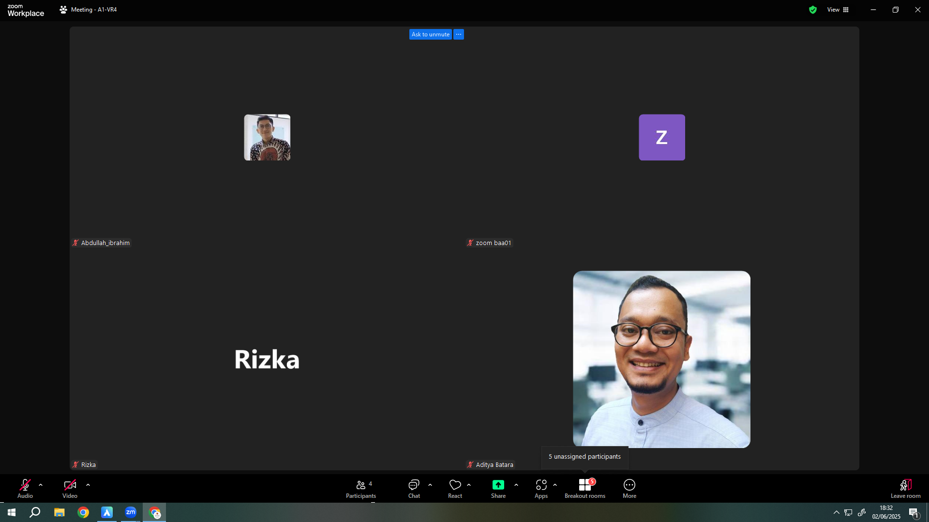
Task: Open File Explorer from the taskbar
Action: coord(59,512)
